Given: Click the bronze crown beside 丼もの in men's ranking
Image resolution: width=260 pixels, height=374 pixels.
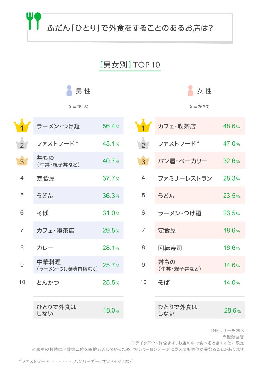Looking at the screenshot, I should pyautogui.click(x=22, y=161).
